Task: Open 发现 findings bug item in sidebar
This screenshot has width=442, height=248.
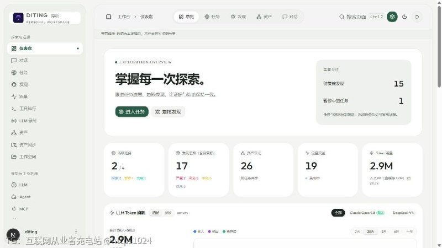Action: point(45,84)
